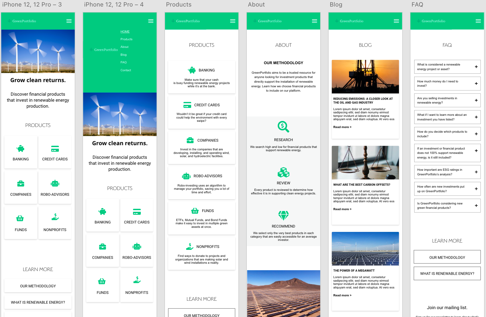Click Nonprofits hand-dollar icon in iPhone – 3 frame
The height and width of the screenshot is (317, 486).
pos(55,217)
